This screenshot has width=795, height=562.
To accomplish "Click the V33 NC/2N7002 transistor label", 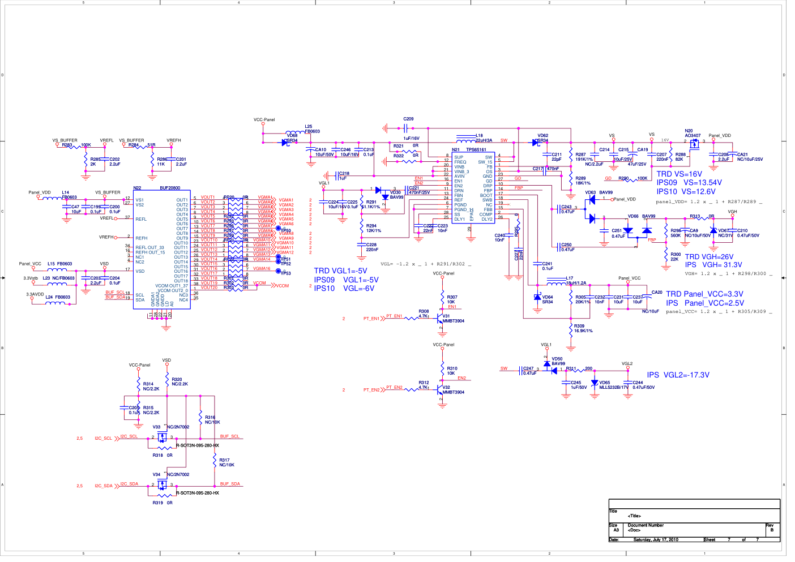I will pyautogui.click(x=171, y=427).
